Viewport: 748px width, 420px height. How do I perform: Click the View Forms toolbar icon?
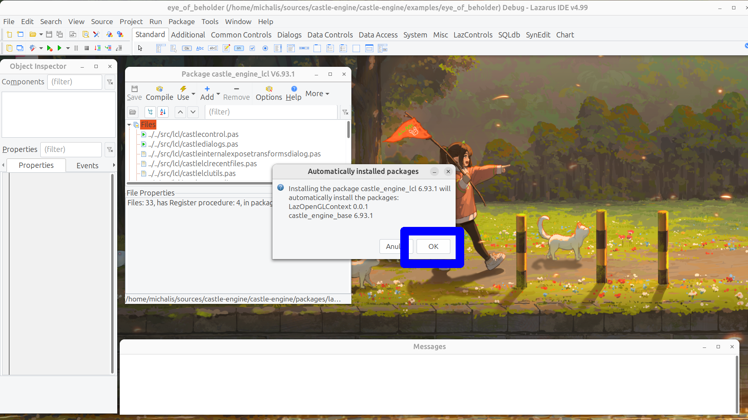click(20, 48)
